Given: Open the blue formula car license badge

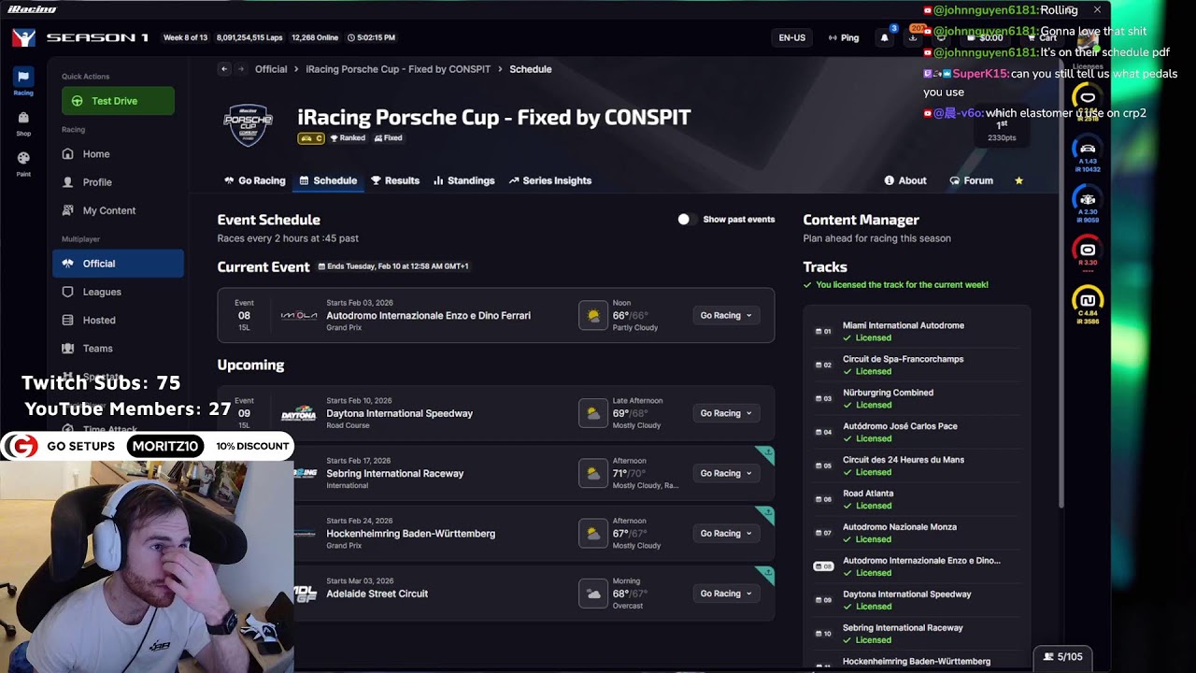Looking at the screenshot, I should (1088, 202).
